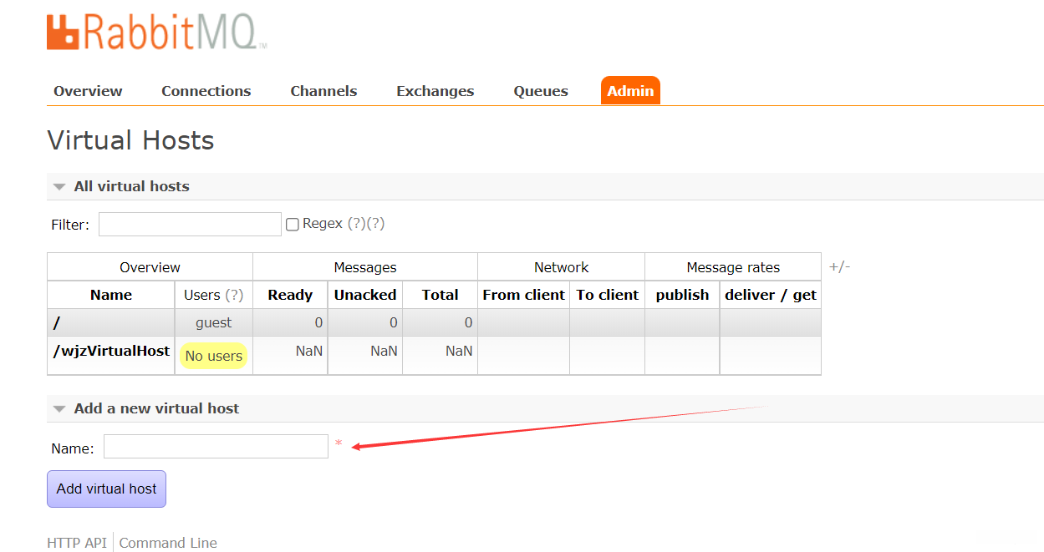Click the RabbitMQ logo
Screen dimensions: 1044x552
pos(157,33)
